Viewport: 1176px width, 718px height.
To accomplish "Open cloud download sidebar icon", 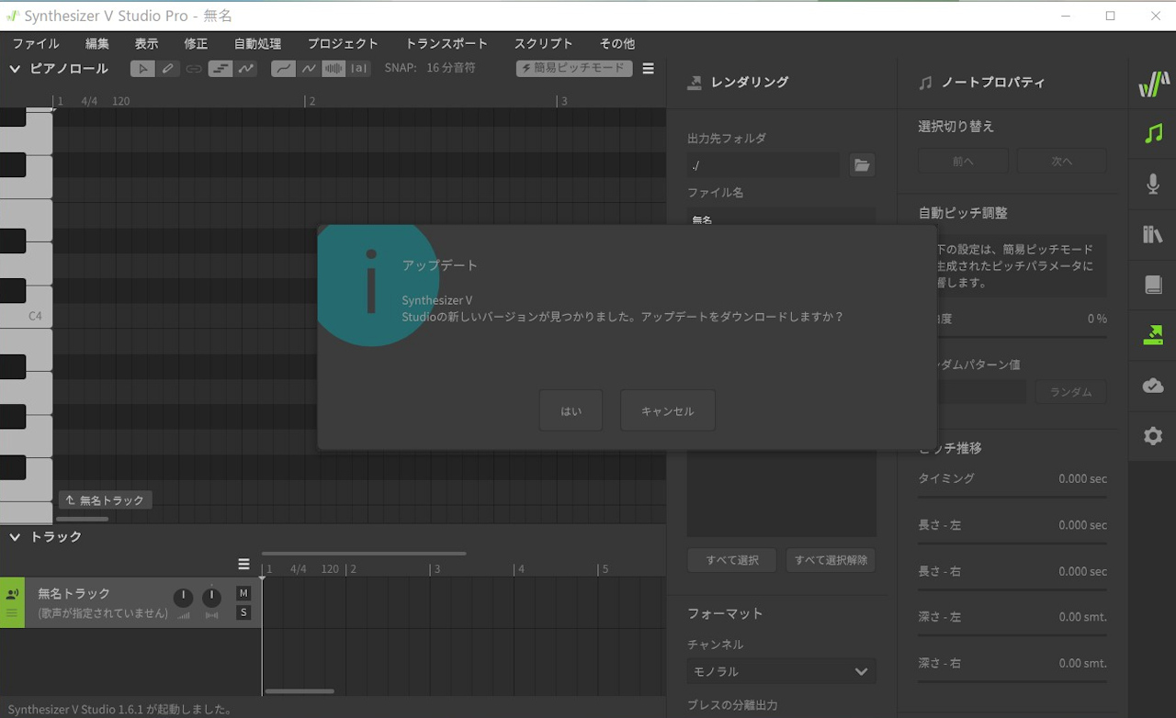I will (x=1153, y=386).
